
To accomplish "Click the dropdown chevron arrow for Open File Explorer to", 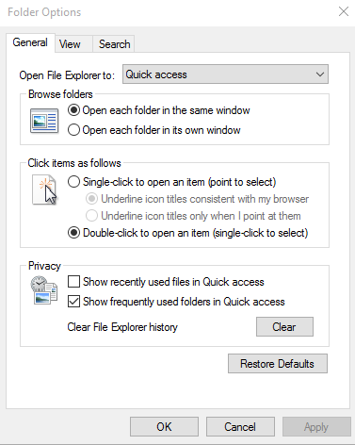I will pyautogui.click(x=320, y=74).
